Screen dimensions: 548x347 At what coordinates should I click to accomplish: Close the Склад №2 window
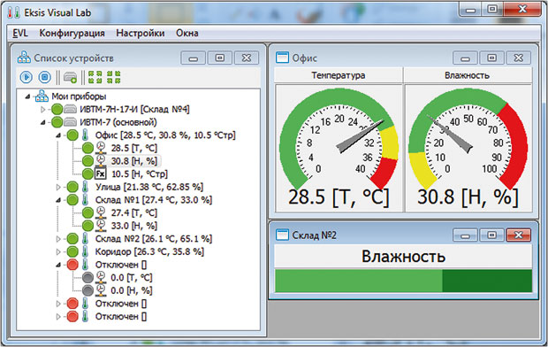[518, 235]
